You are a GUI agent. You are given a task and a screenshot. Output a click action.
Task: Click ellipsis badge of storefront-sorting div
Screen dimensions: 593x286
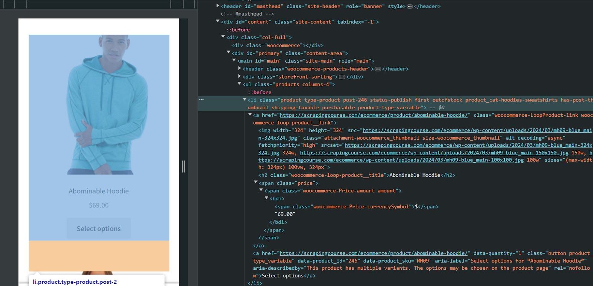coord(342,77)
